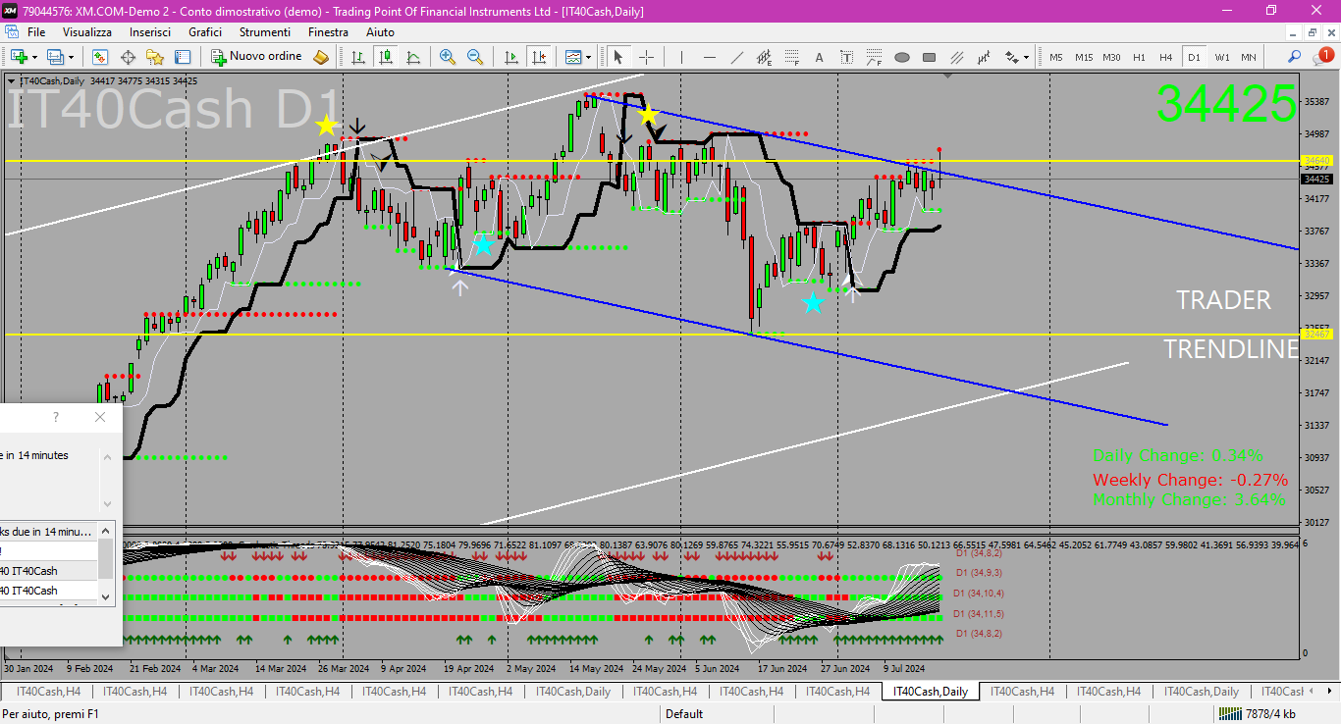Expand the Profiles dropdown arrow
Screen dimensions: 1341x724
(71, 57)
